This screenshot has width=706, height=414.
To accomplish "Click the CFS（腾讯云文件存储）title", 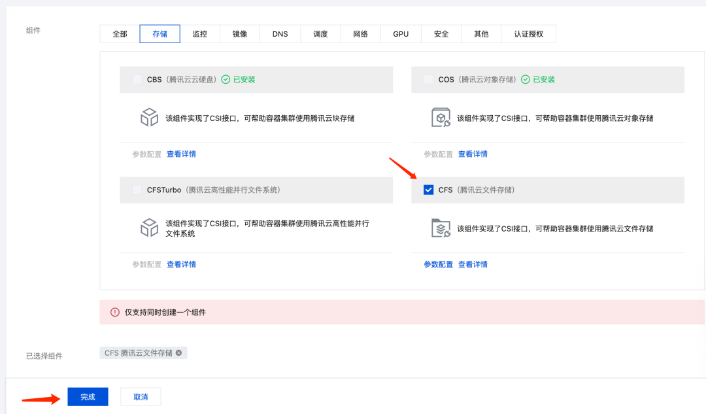I will [x=477, y=190].
